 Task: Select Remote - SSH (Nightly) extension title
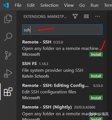47,107
